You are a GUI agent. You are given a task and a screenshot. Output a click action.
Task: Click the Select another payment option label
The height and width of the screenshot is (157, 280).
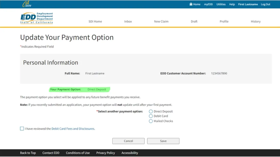click(120, 111)
